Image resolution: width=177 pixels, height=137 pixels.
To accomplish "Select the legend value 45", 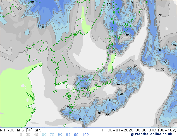I will [36, 135].
